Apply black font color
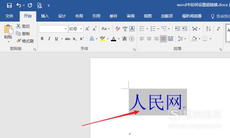The height and width of the screenshot is (138, 230). [114, 39]
